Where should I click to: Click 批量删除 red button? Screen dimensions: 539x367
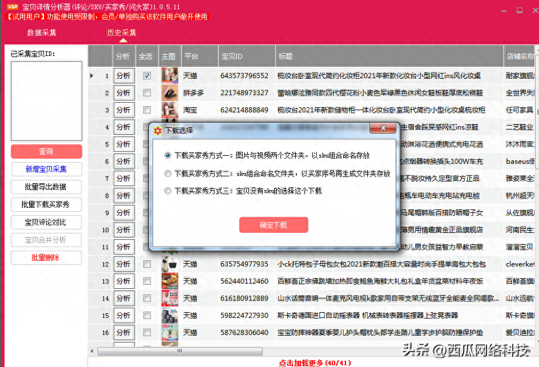click(x=46, y=257)
